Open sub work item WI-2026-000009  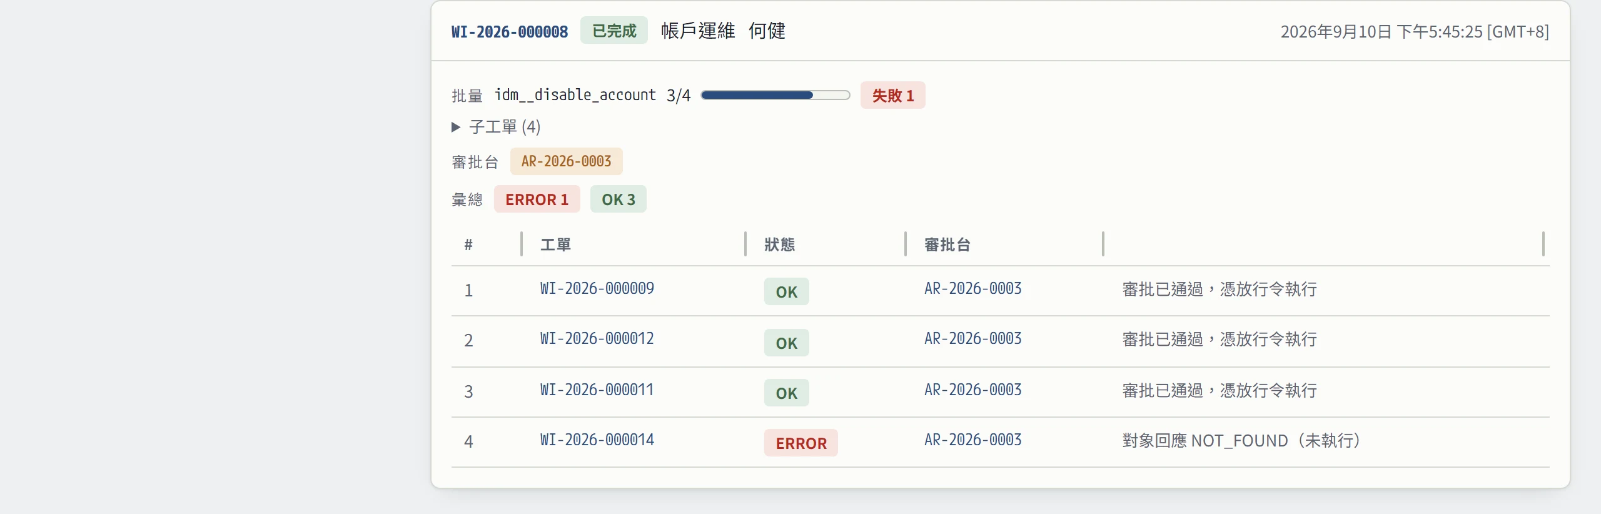(597, 288)
